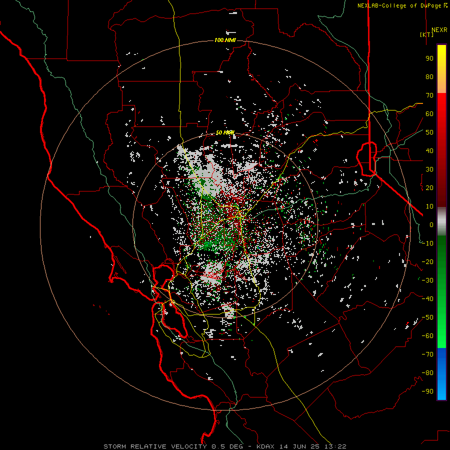Viewport: 450px width, 450px height.
Task: Click the 0 value on velocity scale
Action: click(431, 225)
